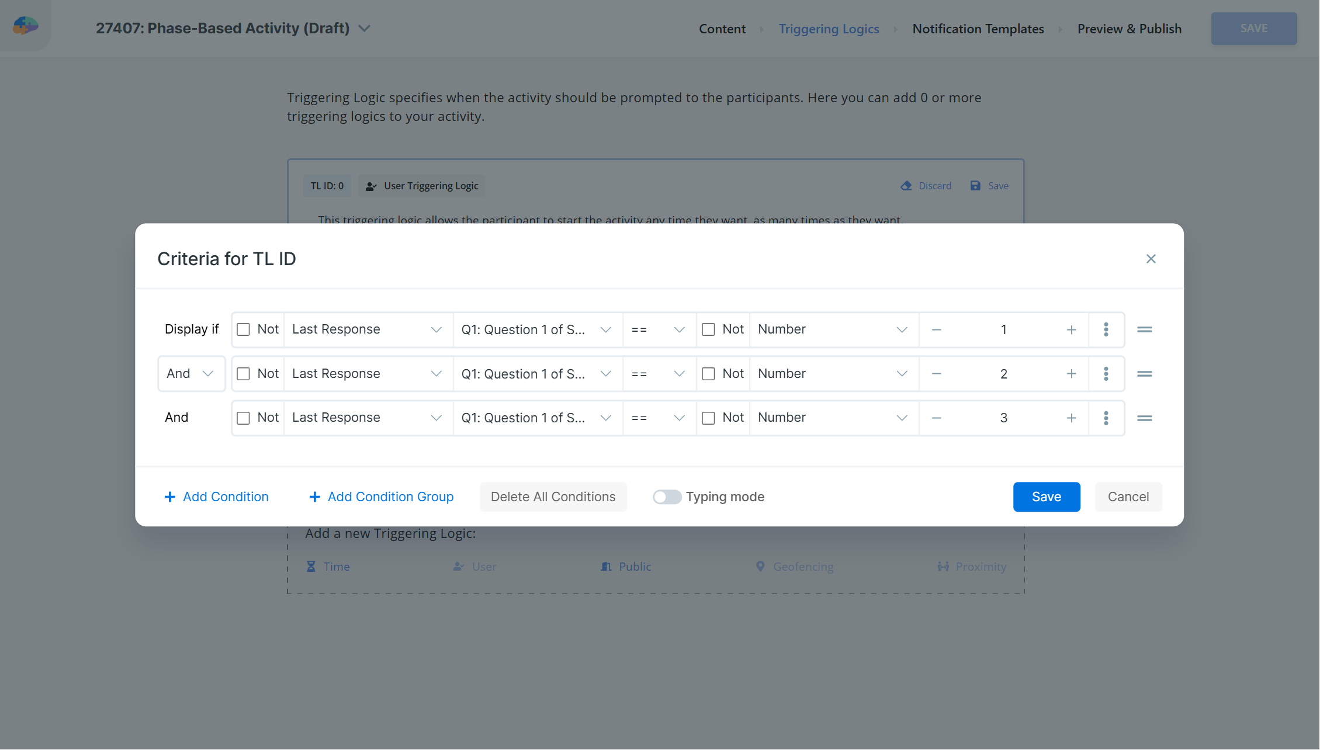The width and height of the screenshot is (1320, 750).
Task: Click the three-dot menu on third condition row
Action: [1106, 418]
